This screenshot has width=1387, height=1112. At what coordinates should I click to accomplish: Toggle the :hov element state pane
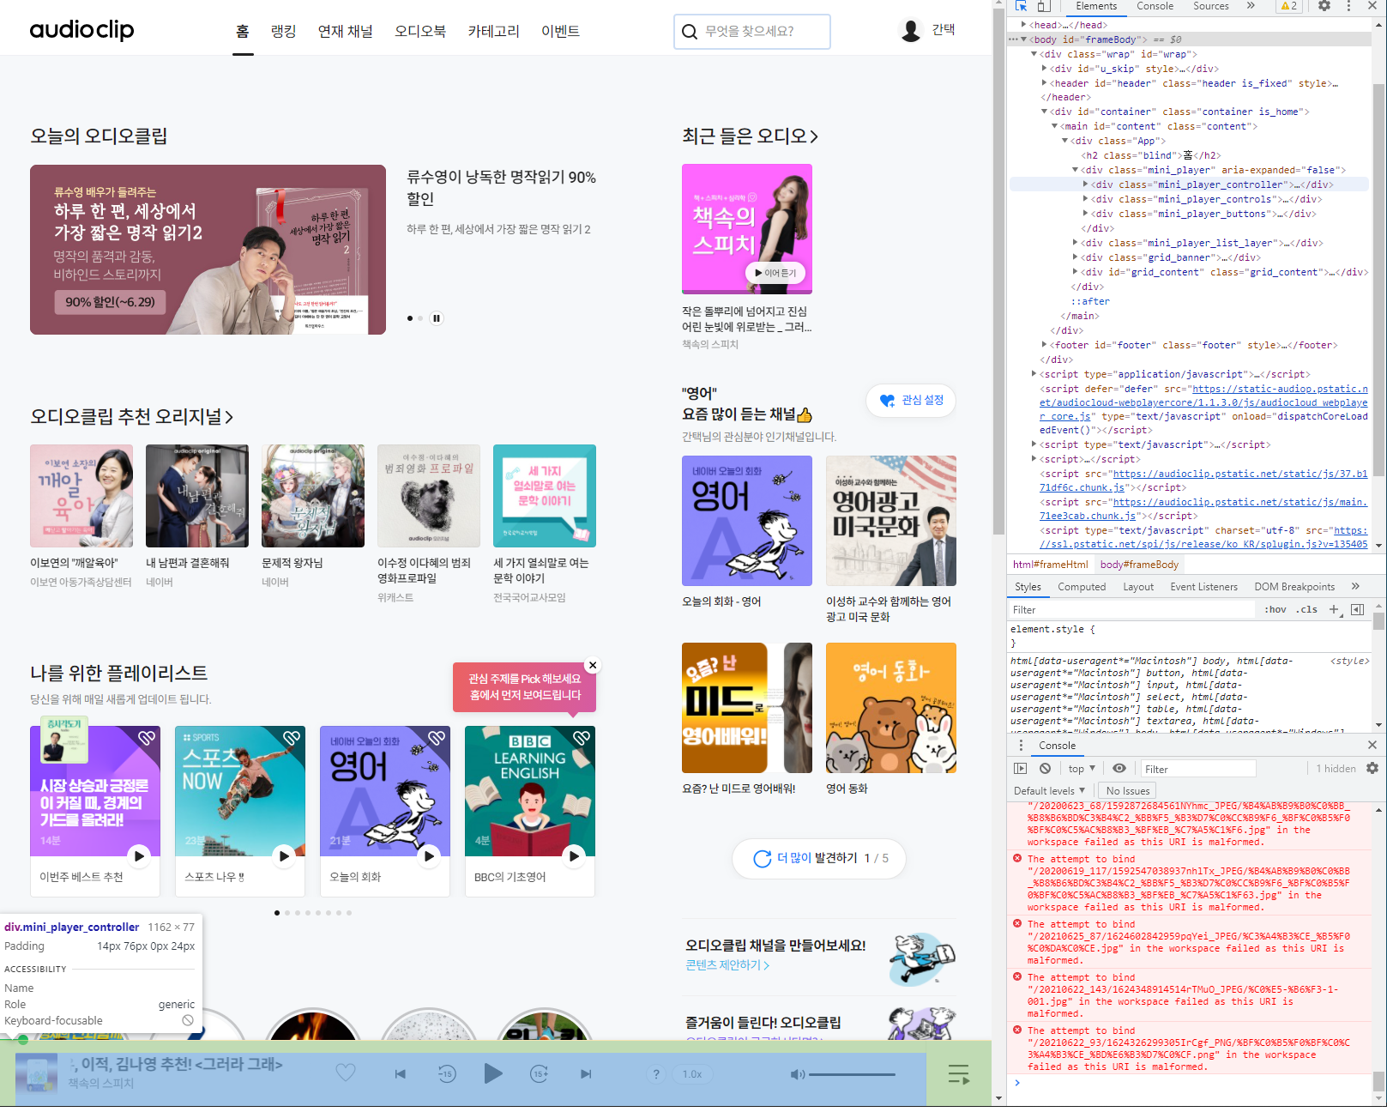[1275, 610]
